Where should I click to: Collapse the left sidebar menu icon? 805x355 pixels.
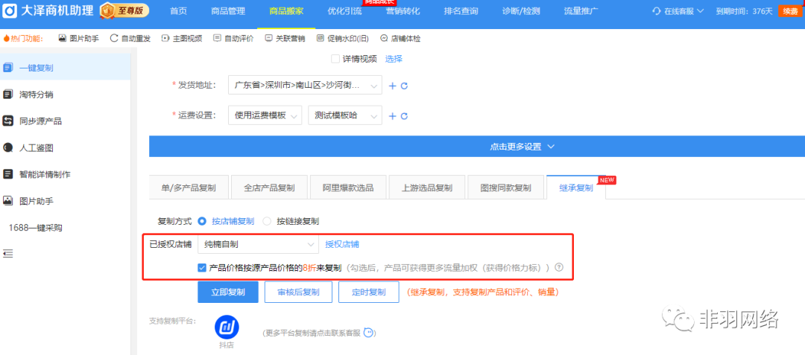pyautogui.click(x=8, y=254)
